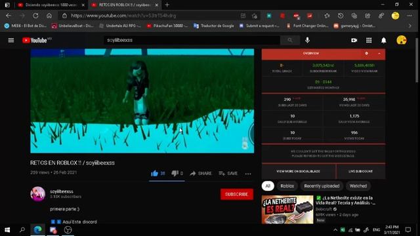
Task: Open the YouTube hamburger guide menu
Action: click(11, 40)
